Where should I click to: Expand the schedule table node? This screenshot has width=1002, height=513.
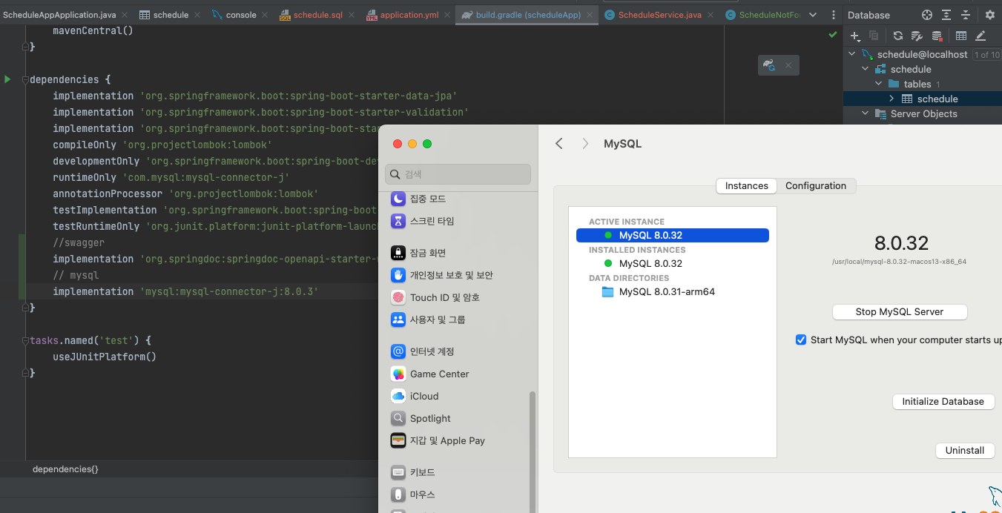point(891,99)
